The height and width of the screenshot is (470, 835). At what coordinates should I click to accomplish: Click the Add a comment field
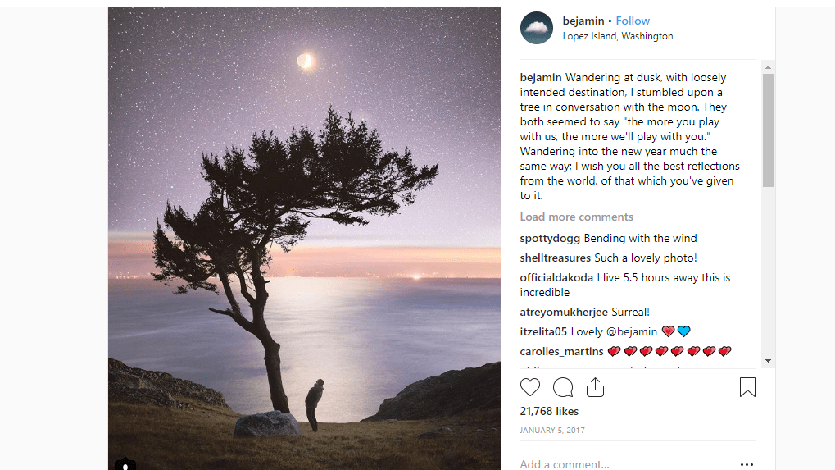point(623,464)
